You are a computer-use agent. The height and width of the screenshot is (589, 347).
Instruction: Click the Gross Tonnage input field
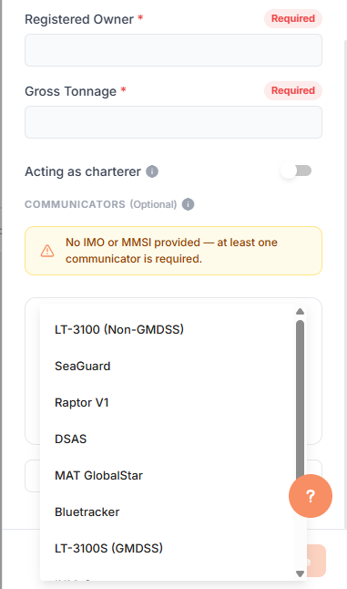pyautogui.click(x=173, y=122)
